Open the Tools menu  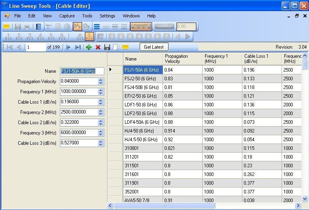coord(87,16)
